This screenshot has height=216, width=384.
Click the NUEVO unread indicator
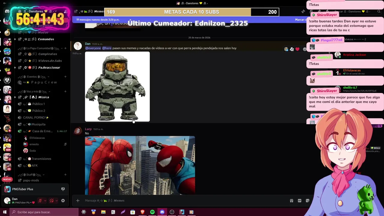7,179
